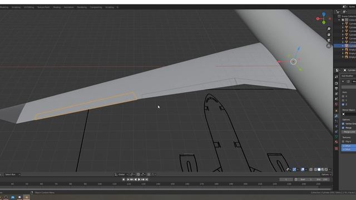356x200 pixels.
Task: Open the Select Box tool dropdown
Action: tap(12, 174)
